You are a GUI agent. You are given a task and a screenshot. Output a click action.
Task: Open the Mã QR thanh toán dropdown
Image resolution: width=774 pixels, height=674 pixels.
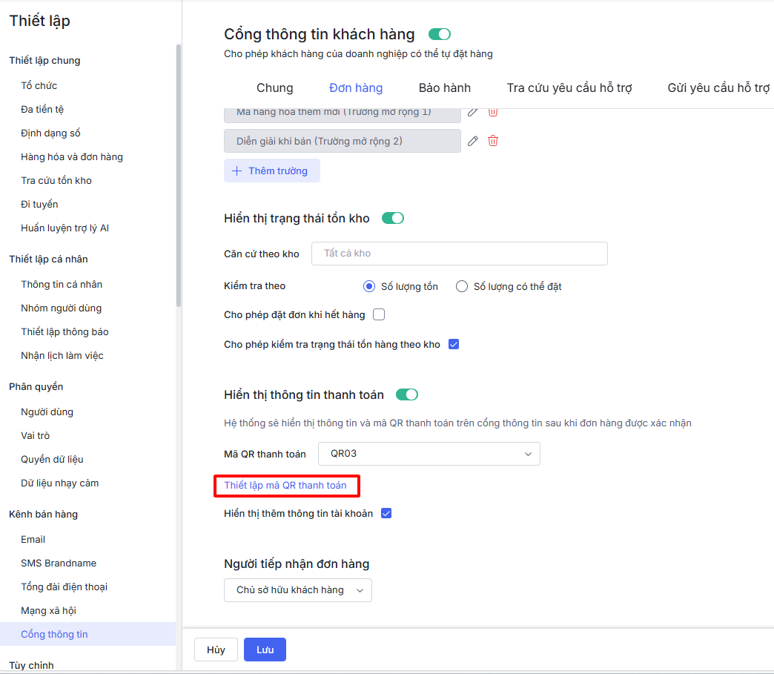(429, 454)
